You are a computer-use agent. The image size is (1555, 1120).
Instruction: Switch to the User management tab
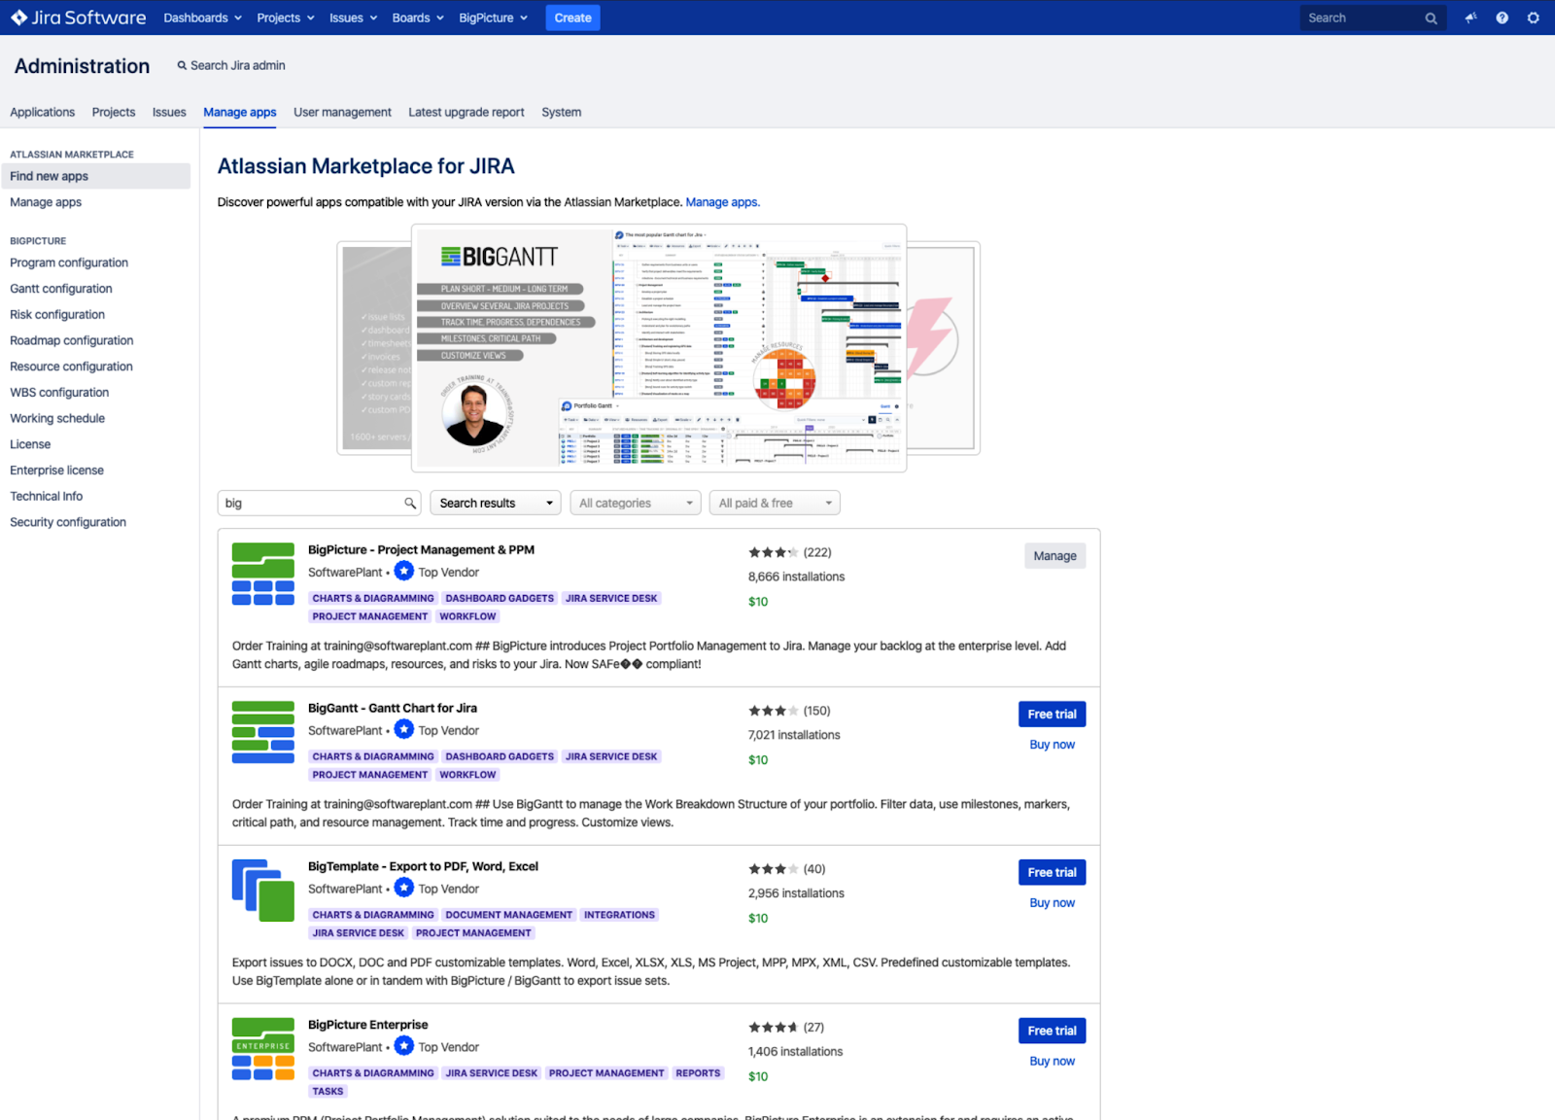(x=342, y=112)
